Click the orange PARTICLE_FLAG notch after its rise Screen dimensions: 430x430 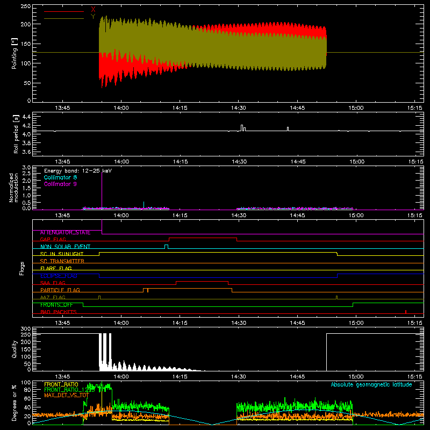point(148,290)
